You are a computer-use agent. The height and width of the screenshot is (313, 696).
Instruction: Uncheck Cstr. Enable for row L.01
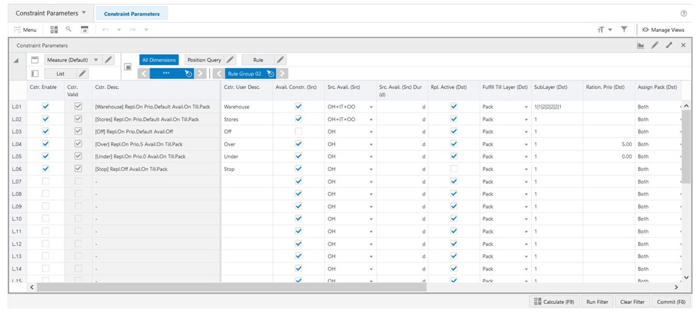(45, 106)
